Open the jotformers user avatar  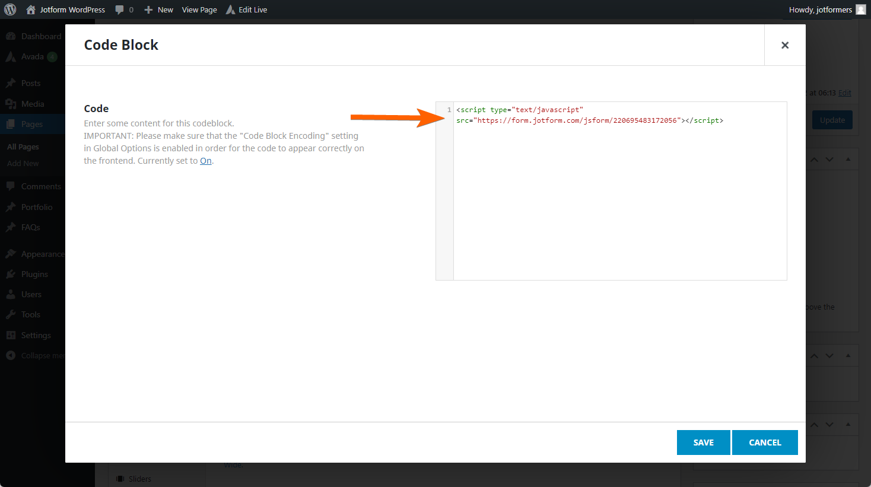tap(861, 9)
